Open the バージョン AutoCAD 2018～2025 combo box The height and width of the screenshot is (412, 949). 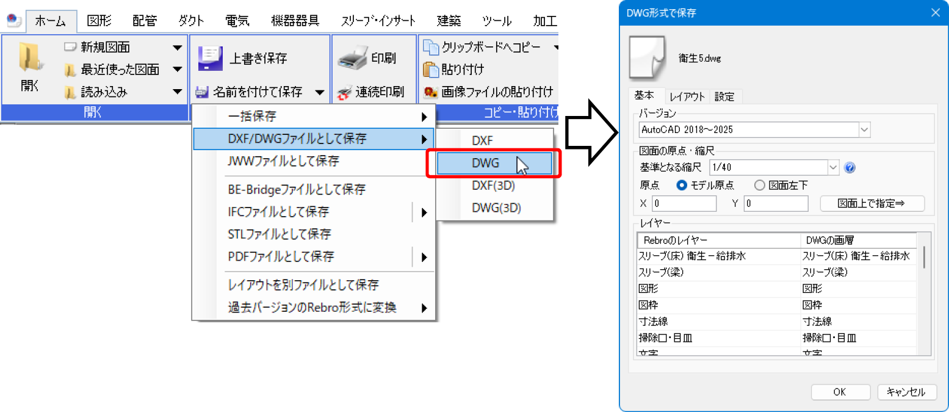click(x=754, y=129)
